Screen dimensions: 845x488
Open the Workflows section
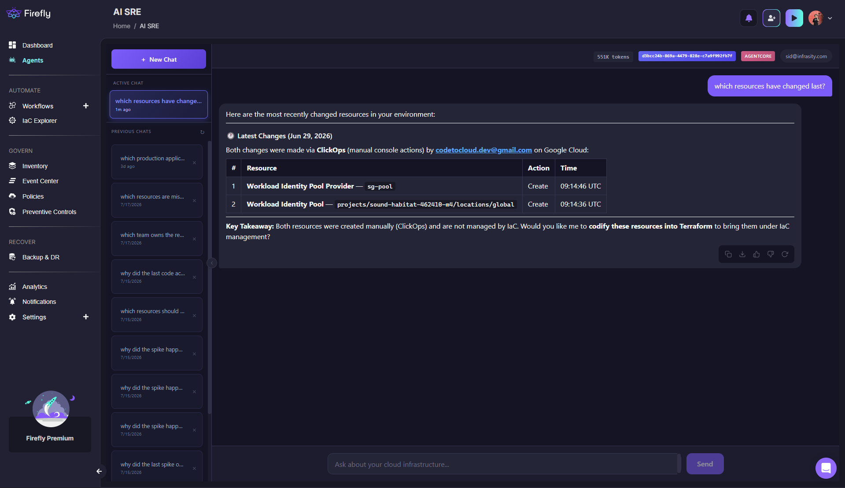tap(38, 106)
